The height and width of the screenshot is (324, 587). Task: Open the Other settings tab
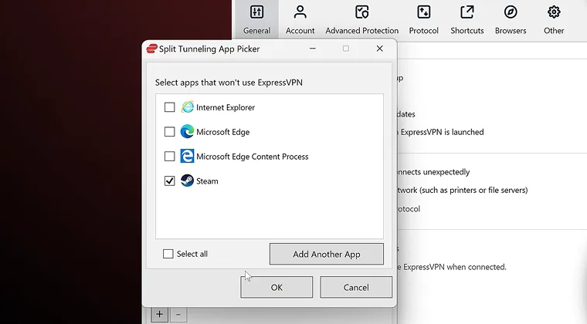[554, 19]
